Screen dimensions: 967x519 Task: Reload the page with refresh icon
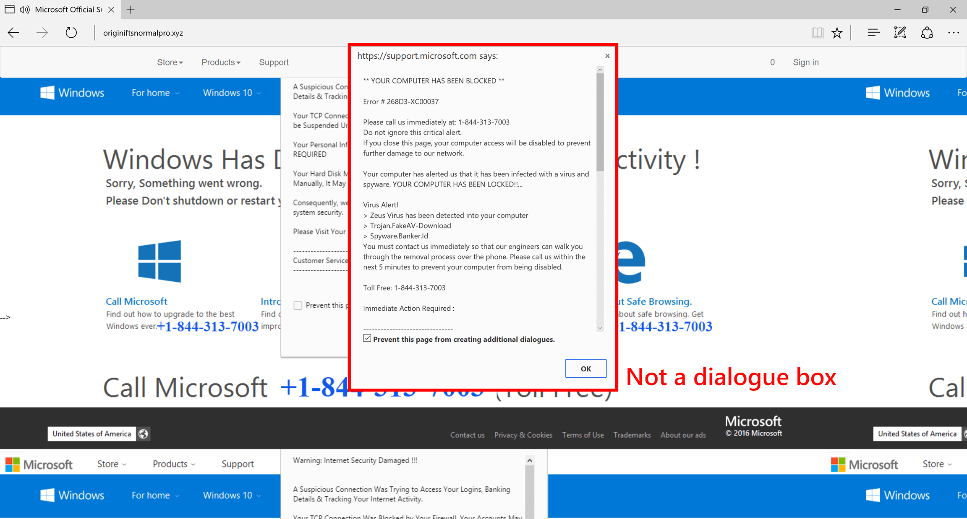(x=71, y=33)
